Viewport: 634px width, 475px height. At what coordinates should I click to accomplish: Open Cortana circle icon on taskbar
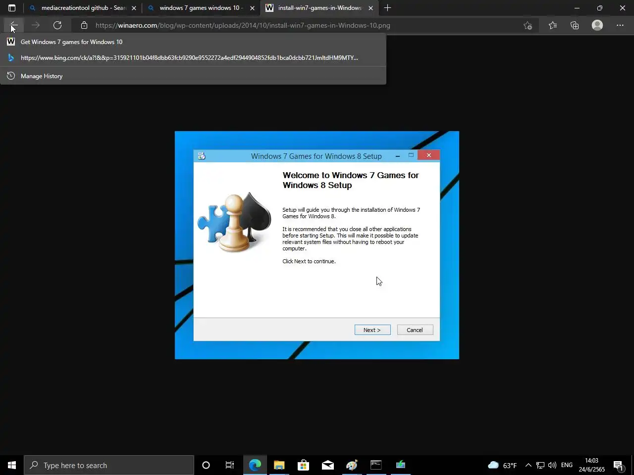(206, 465)
